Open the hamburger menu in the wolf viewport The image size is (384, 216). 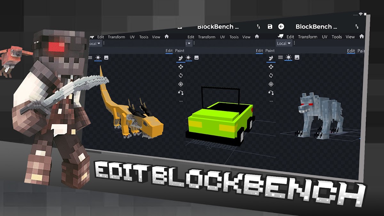pyautogui.click(x=280, y=57)
